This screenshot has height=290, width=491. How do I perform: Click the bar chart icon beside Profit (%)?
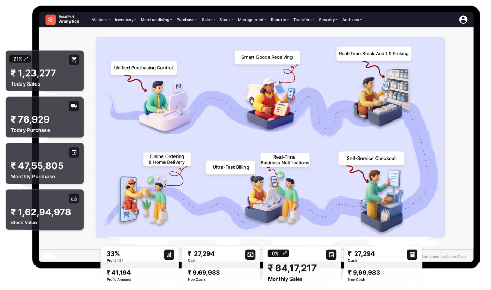[169, 255]
